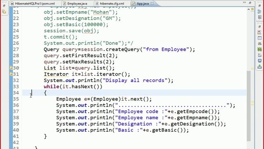Click the closing brace on line 41
The height and width of the screenshot is (149, 264).
(x=45, y=136)
